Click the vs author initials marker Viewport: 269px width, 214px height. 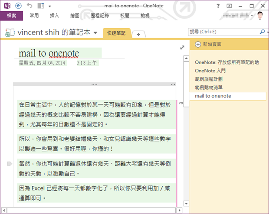click(180, 103)
